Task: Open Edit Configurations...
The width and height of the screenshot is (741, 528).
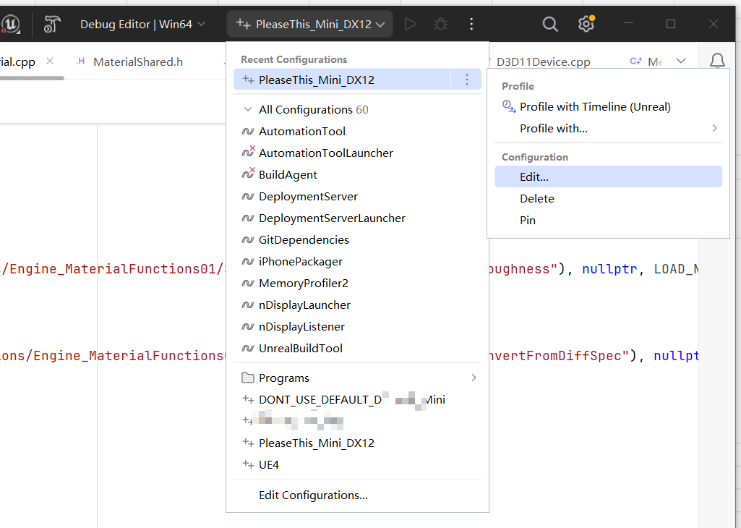Action: 357,495
